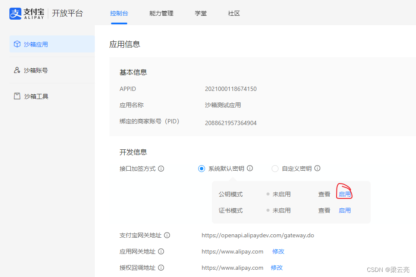Click the 未启用 status of 公钥模式
Viewport: 416px width, 277px height.
coord(281,194)
